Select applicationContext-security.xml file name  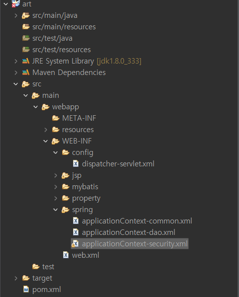tap(135, 244)
